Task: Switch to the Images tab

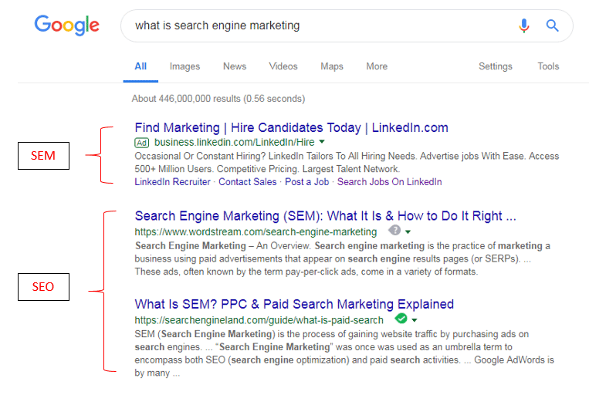Action: click(x=184, y=66)
